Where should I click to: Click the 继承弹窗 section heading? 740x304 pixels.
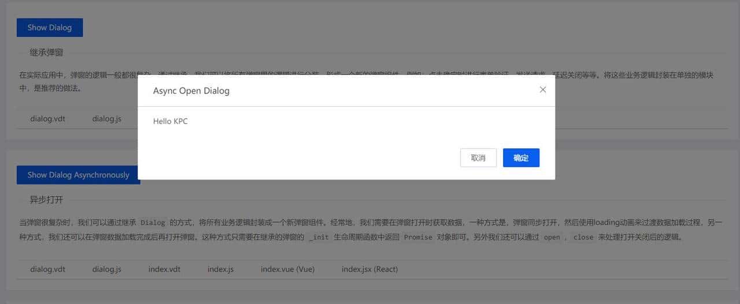(46, 52)
